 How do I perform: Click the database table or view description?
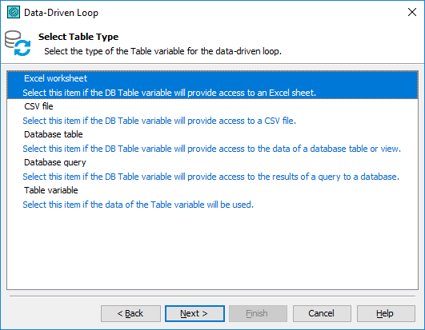coord(211,149)
